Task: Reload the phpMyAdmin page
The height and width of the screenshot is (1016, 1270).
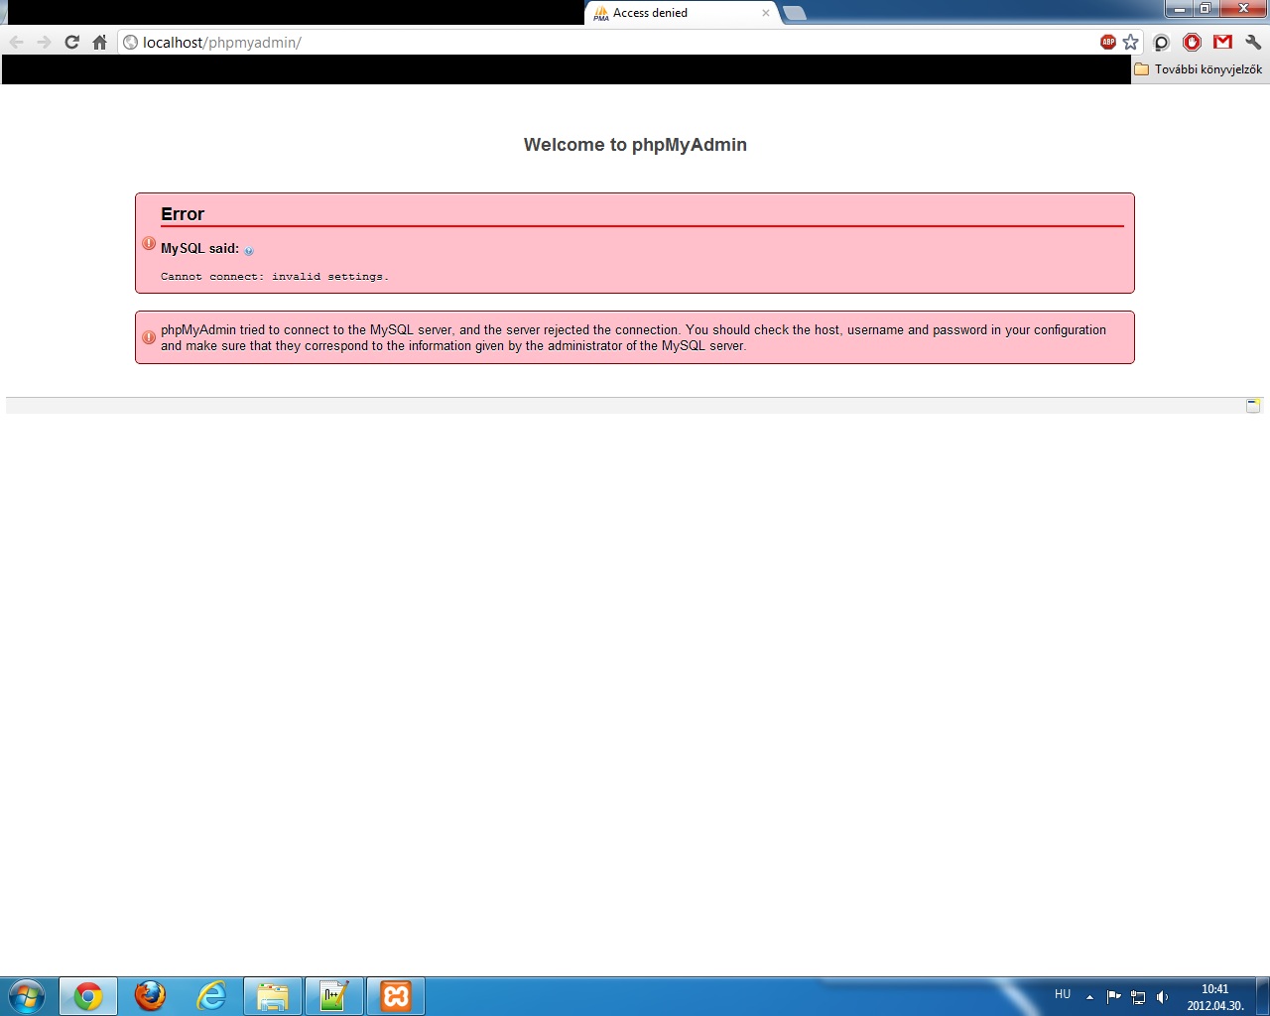Action: (71, 42)
